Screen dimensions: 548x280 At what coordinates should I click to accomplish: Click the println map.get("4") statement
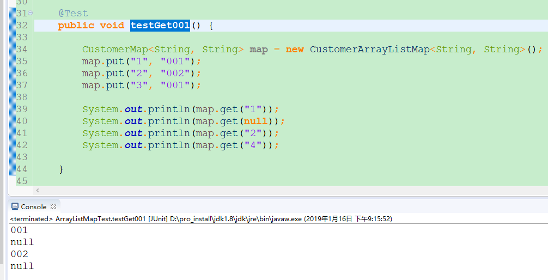pos(181,145)
